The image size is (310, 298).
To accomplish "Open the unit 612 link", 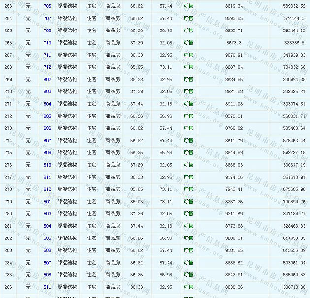I will [x=47, y=189].
